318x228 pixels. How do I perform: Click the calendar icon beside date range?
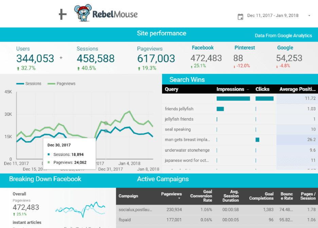point(240,16)
